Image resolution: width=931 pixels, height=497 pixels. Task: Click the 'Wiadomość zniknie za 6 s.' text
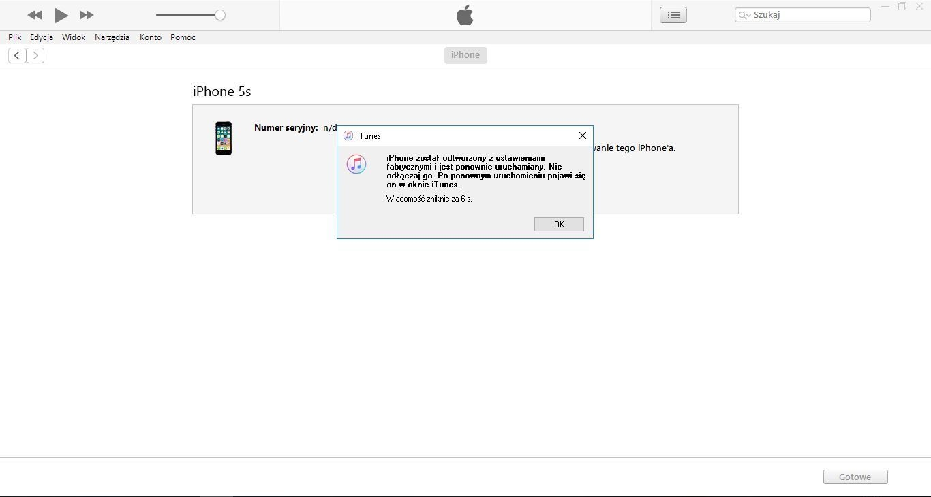[429, 199]
